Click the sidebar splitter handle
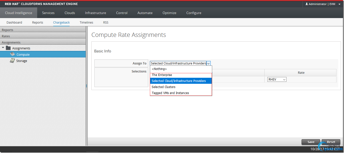The width and height of the screenshot is (344, 153). [x=87, y=86]
